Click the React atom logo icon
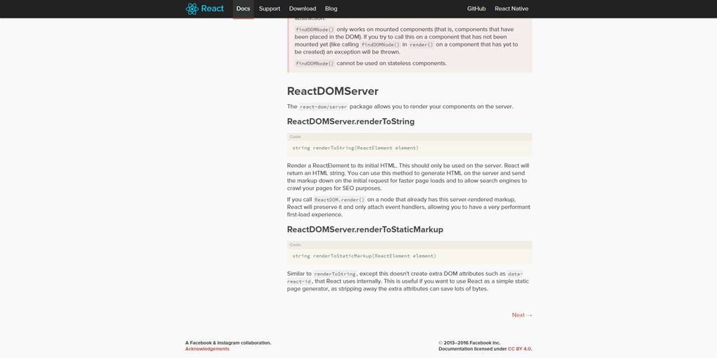This screenshot has height=358, width=717. [x=192, y=9]
